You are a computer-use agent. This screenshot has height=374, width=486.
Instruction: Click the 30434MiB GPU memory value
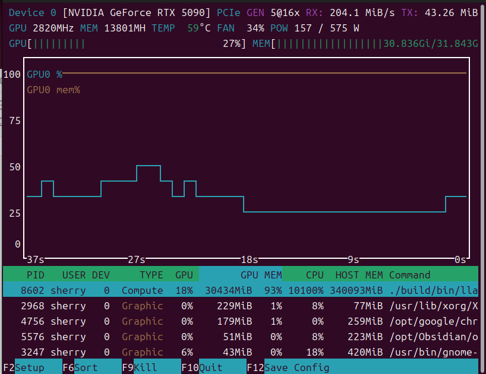click(x=228, y=290)
